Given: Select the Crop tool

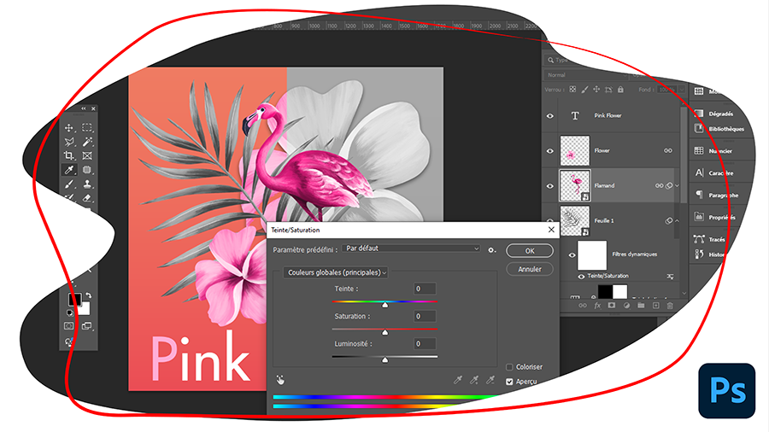Looking at the screenshot, I should [x=69, y=156].
